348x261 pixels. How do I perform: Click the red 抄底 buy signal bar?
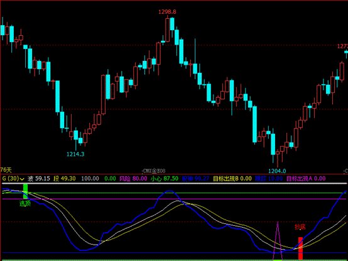pos(300,248)
